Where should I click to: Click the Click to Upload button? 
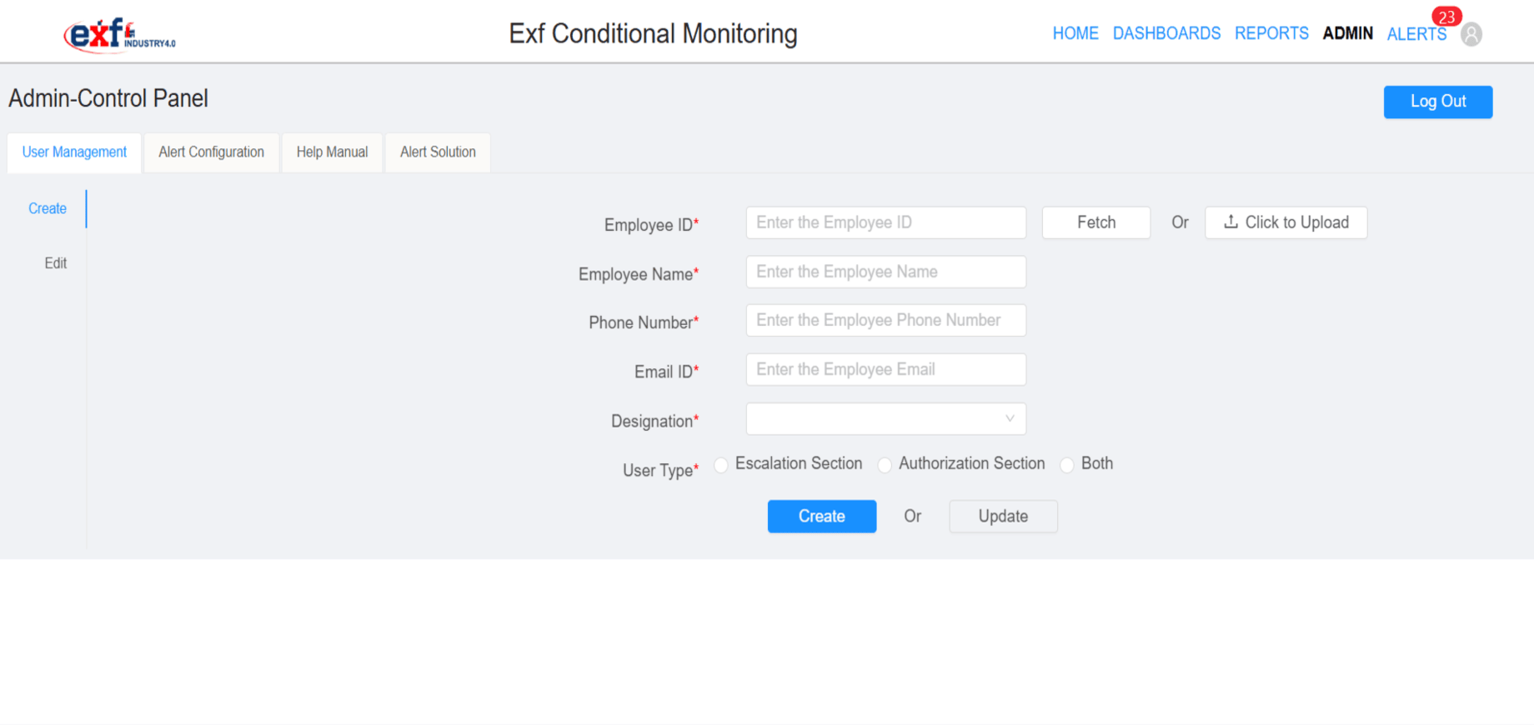pyautogui.click(x=1286, y=222)
